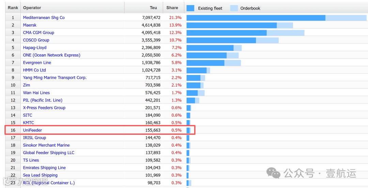
Task: Open the Yang Ming Marine Transport Corp. link
Action: coord(55,77)
